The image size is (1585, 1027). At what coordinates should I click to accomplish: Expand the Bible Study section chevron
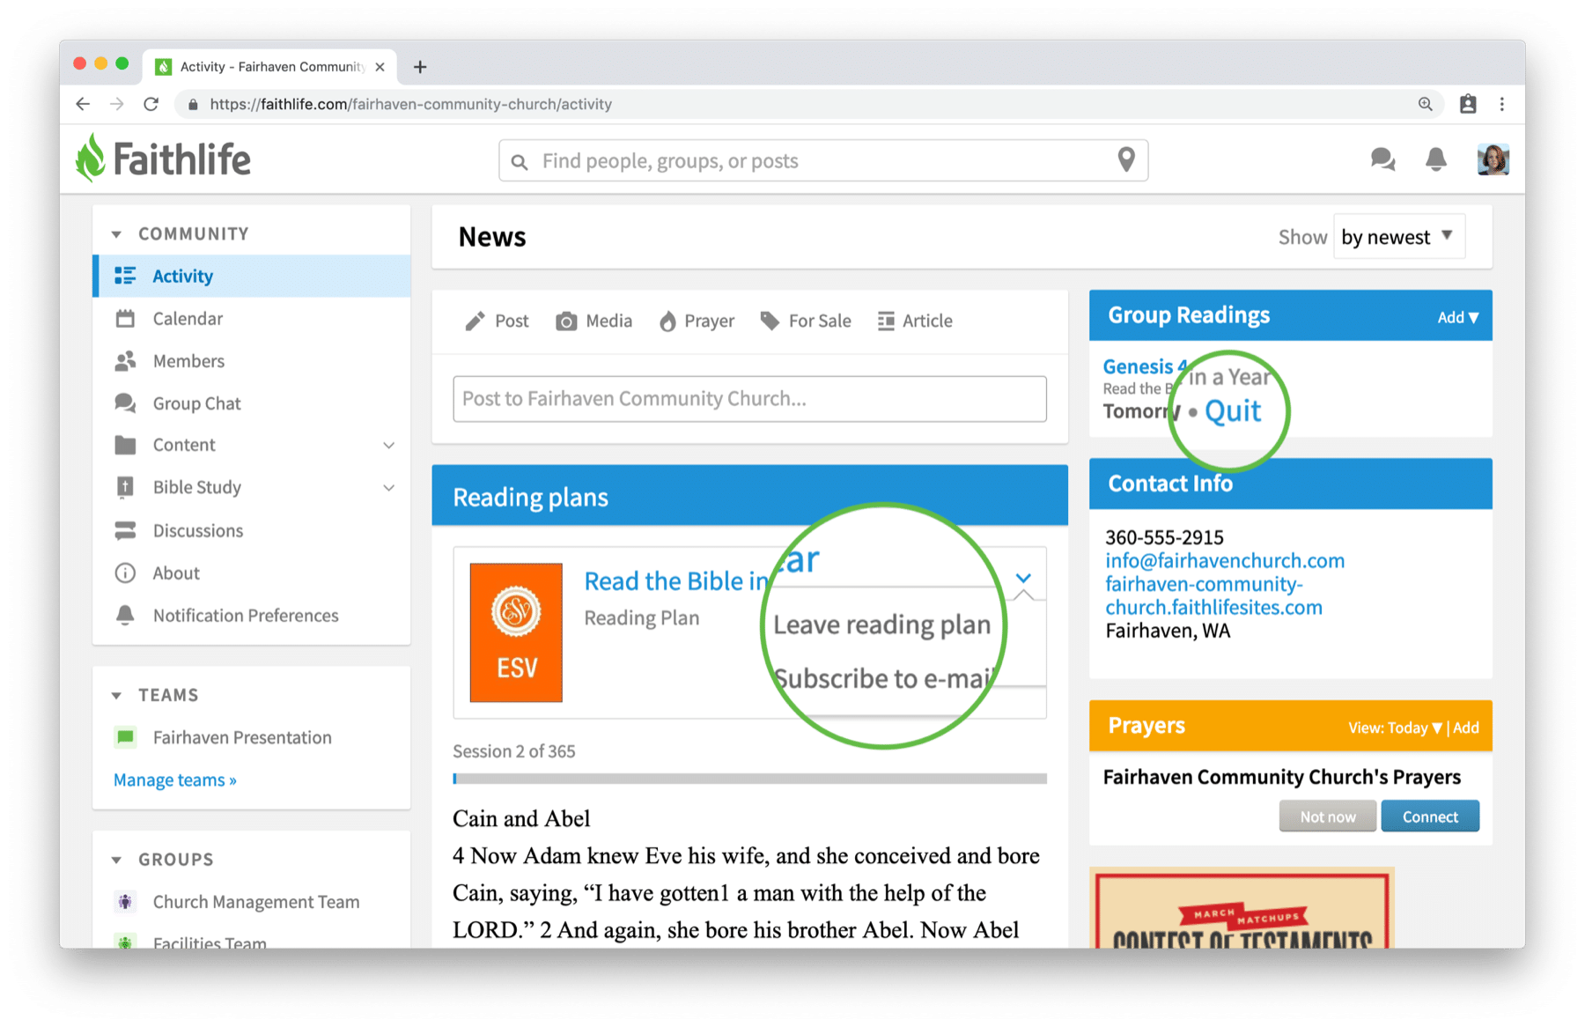[x=388, y=487]
